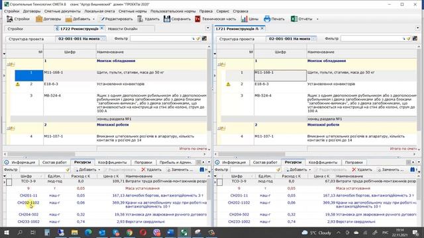Open Структура проекта tab in left pane

(x=26, y=39)
